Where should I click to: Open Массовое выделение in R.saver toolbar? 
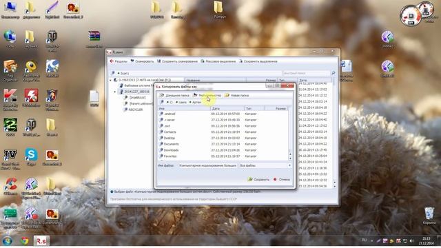(218, 61)
